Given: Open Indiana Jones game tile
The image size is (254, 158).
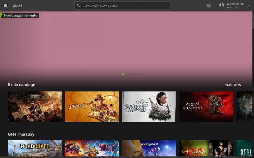Looking at the screenshot, I should coord(92,106).
